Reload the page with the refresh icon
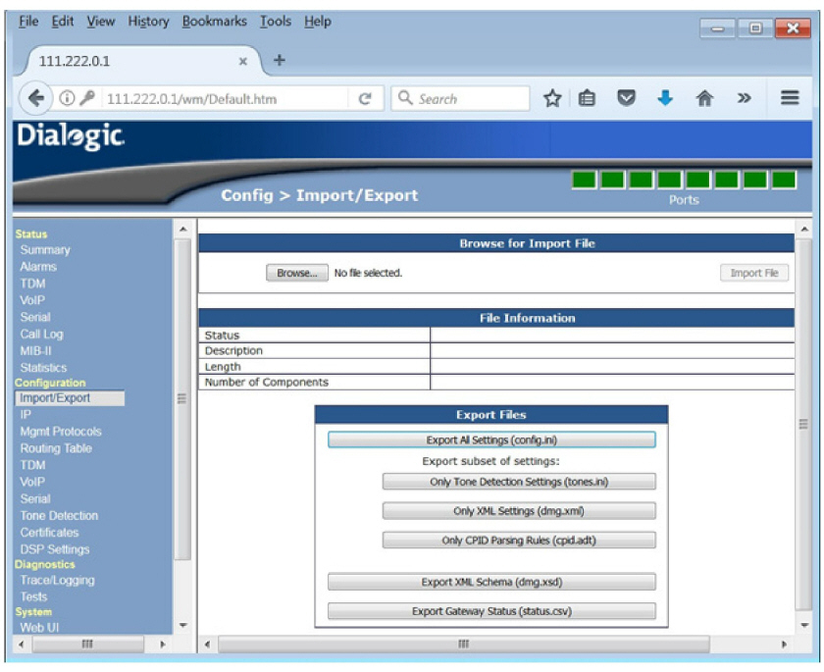 pyautogui.click(x=365, y=99)
